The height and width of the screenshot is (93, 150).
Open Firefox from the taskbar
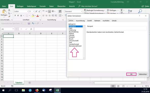(x=37, y=90)
